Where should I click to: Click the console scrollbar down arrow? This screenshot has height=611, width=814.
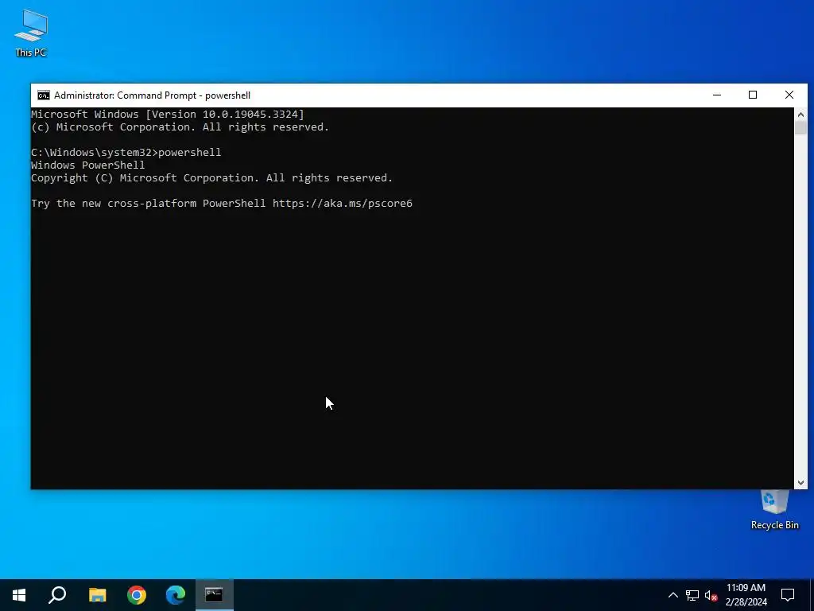800,483
